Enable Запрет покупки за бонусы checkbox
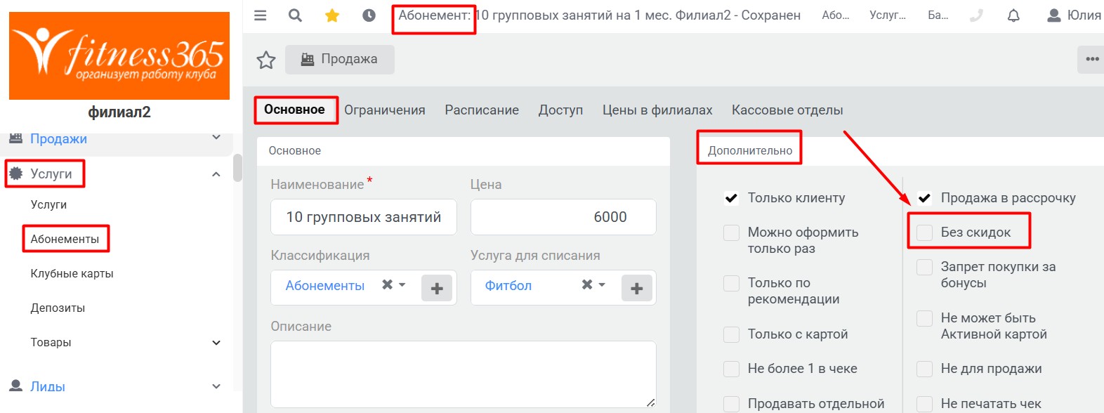The height and width of the screenshot is (413, 1104). point(924,267)
